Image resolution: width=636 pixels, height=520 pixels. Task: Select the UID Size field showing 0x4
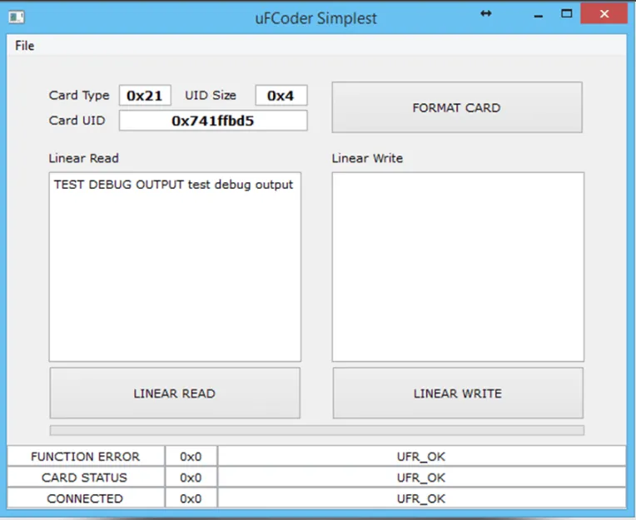281,96
